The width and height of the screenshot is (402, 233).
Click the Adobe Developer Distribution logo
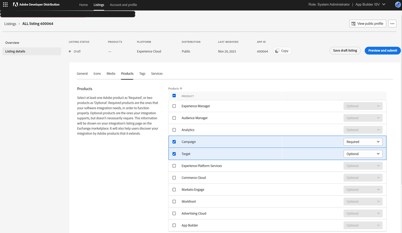pyautogui.click(x=36, y=5)
